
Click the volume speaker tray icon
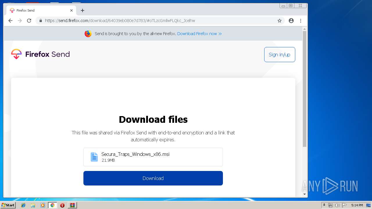coord(337,205)
